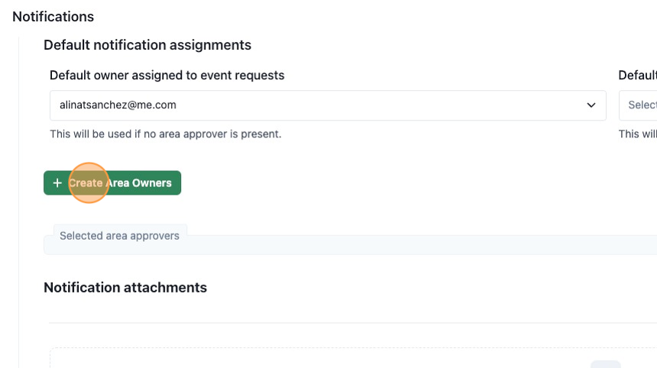Click the Default notification assignments heading
This screenshot has width=657, height=368.
point(147,45)
